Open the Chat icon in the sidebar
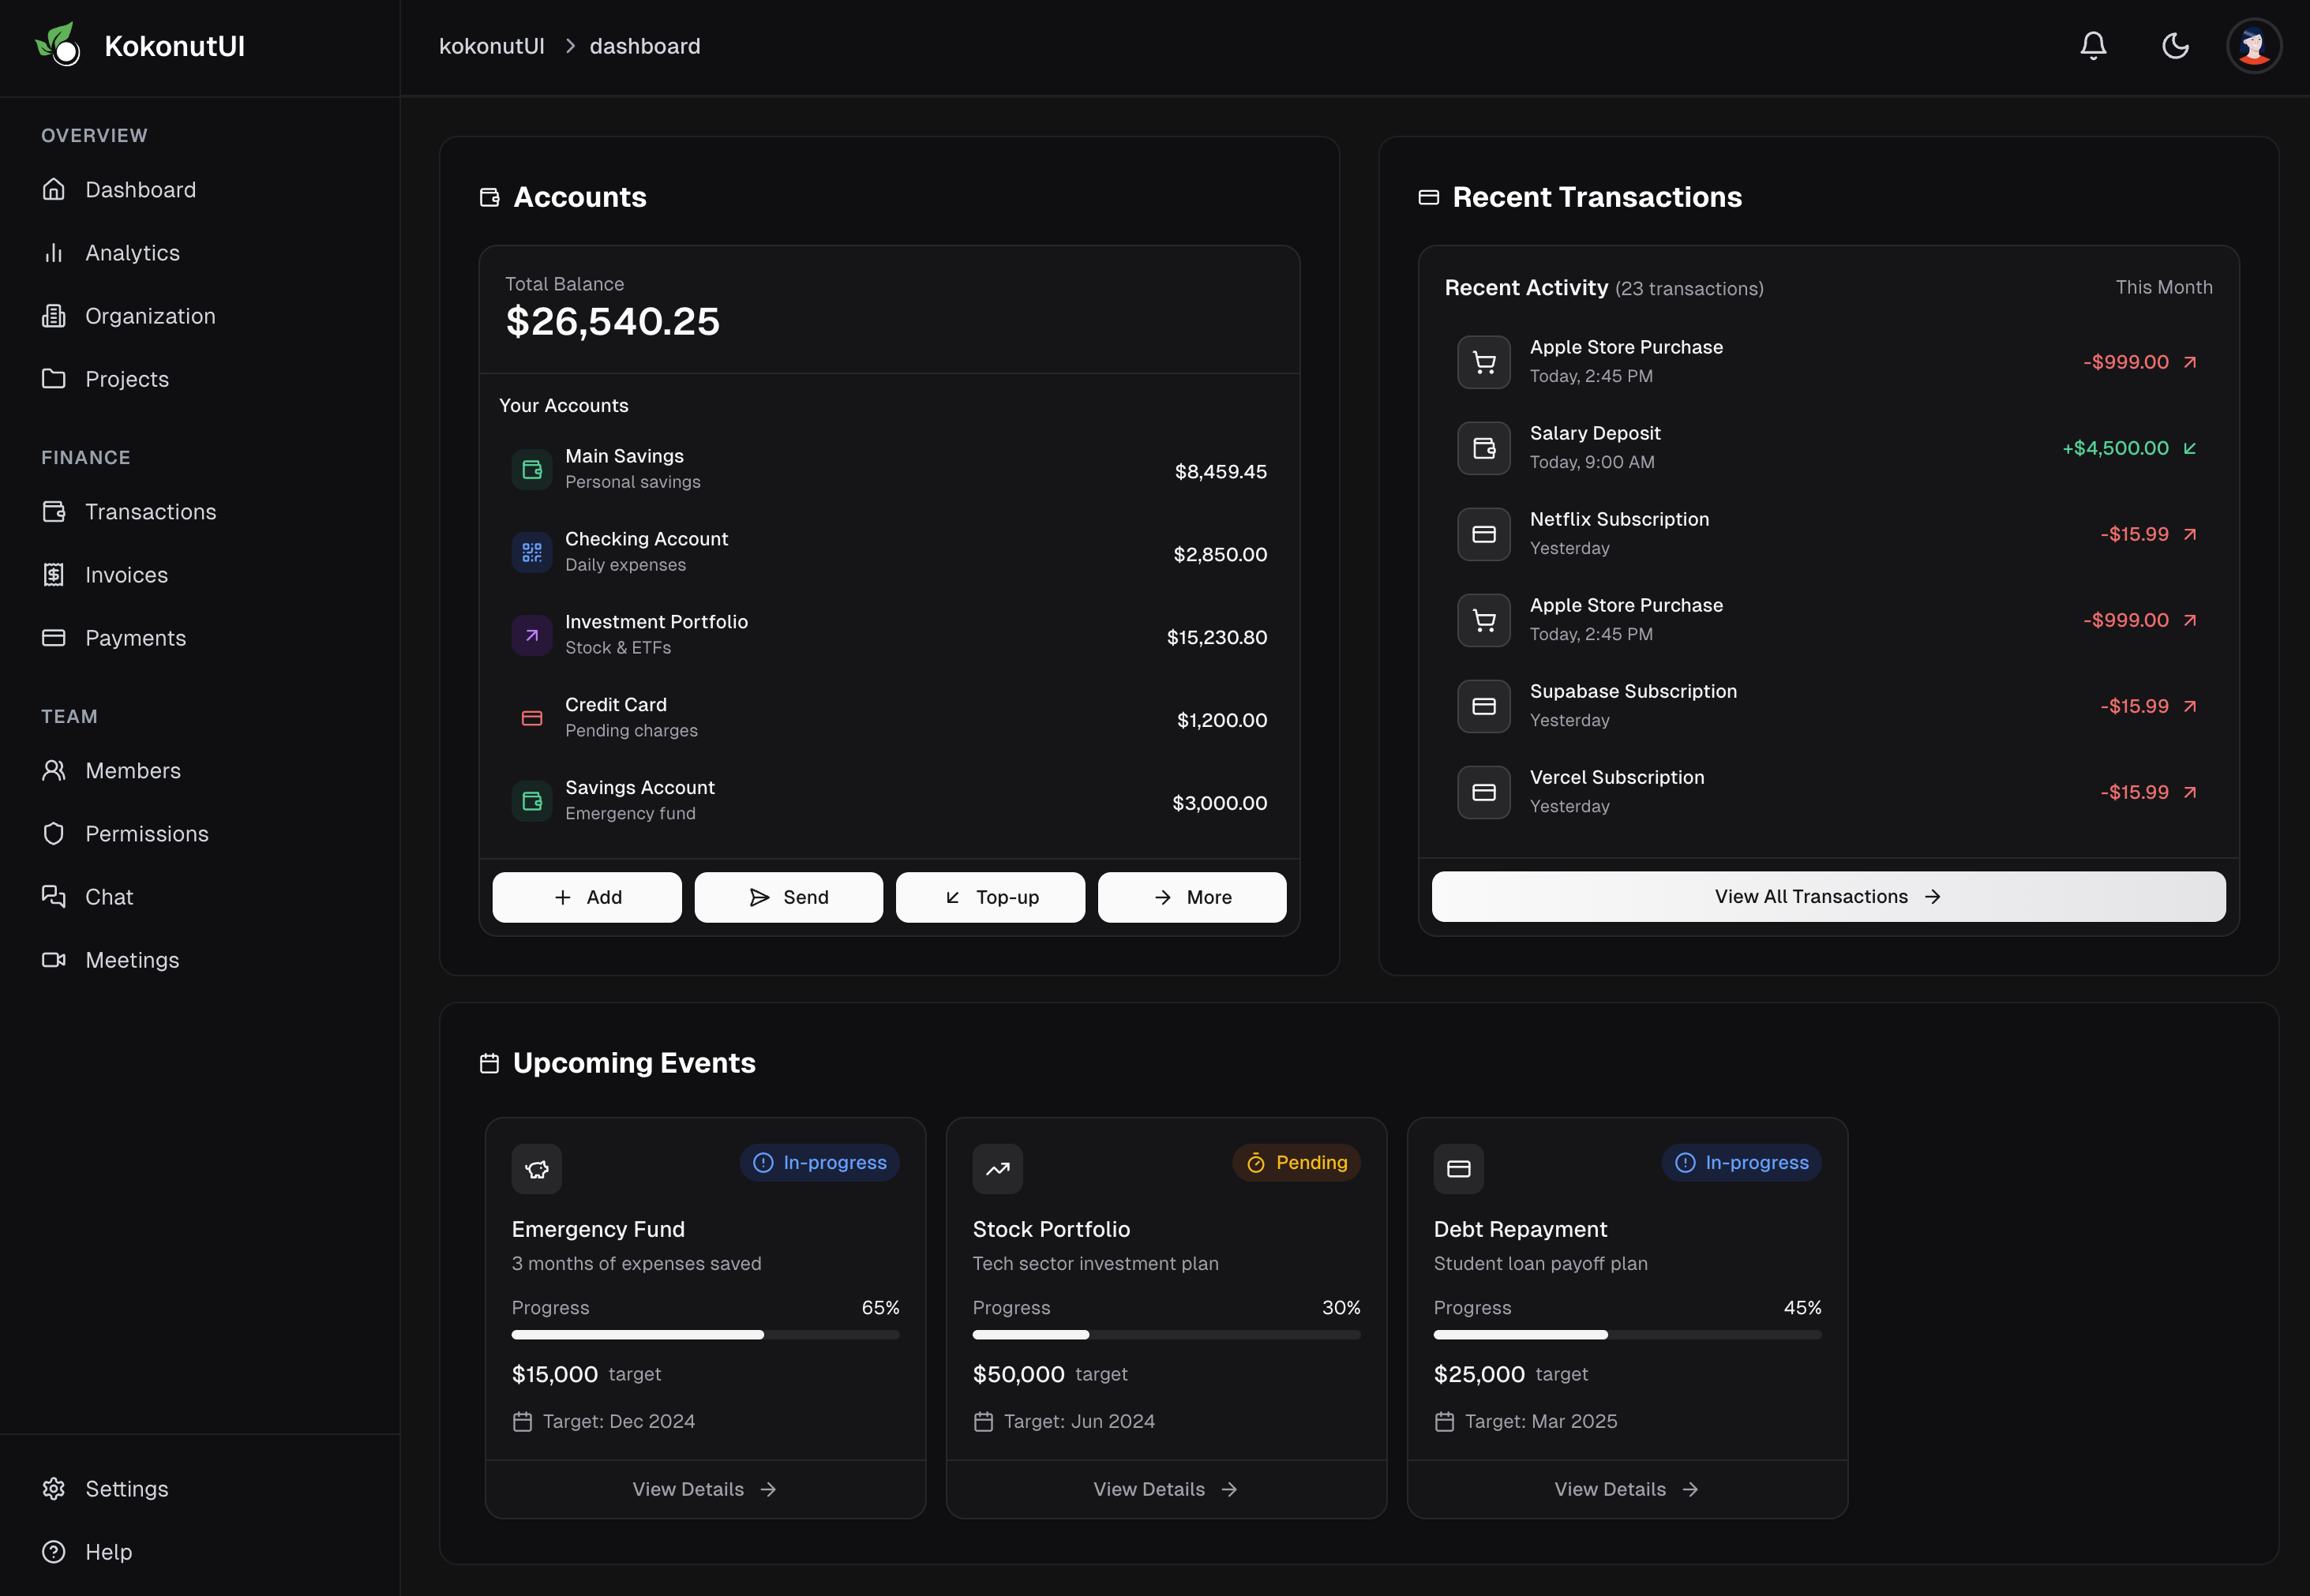The height and width of the screenshot is (1596, 2310). pyautogui.click(x=54, y=896)
